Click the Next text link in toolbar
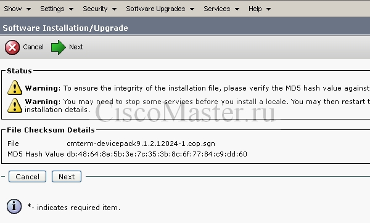Viewport: 370px width, 223px height. click(x=76, y=47)
